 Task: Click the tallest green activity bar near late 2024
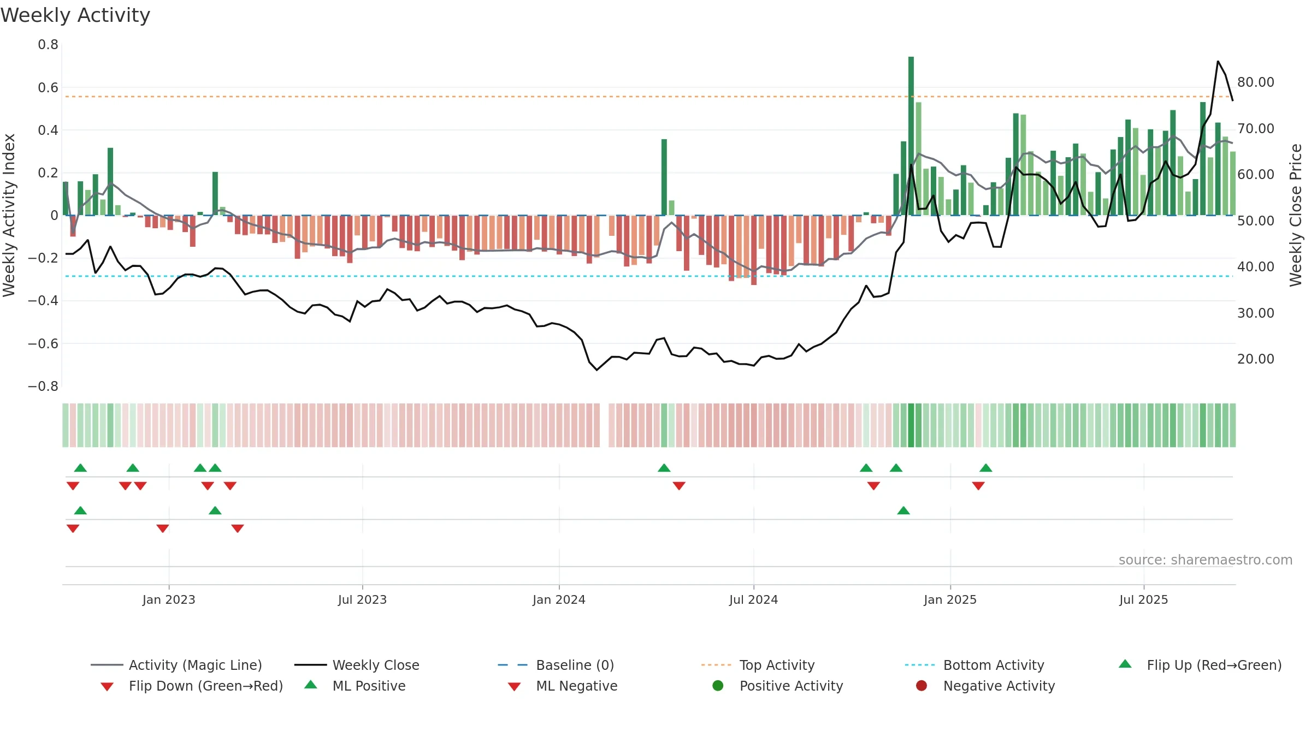tap(911, 136)
